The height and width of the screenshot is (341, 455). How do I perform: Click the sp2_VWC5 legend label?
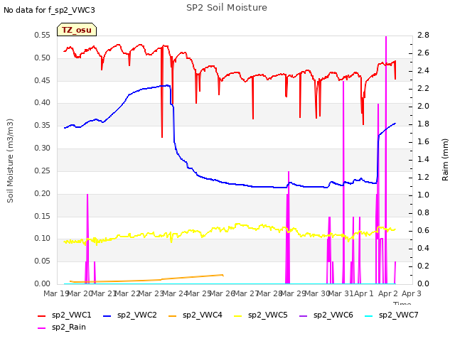coord(267,315)
